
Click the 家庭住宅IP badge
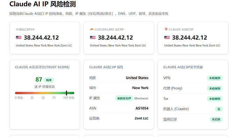[124, 98]
